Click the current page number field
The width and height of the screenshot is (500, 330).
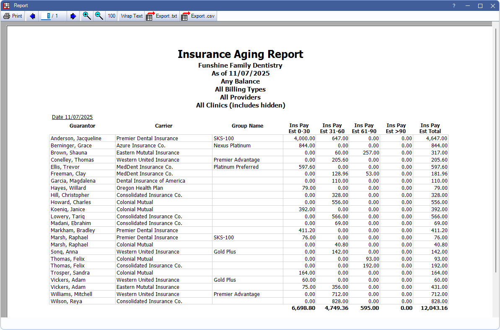click(x=47, y=16)
